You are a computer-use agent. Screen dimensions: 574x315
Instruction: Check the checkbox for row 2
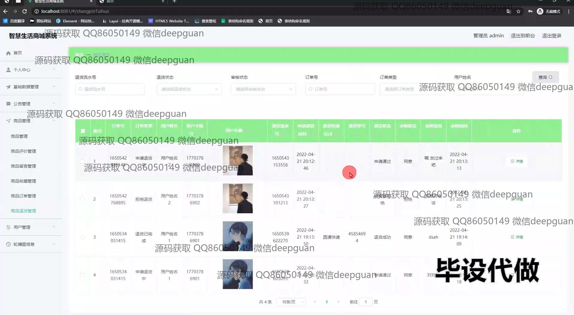(x=82, y=199)
